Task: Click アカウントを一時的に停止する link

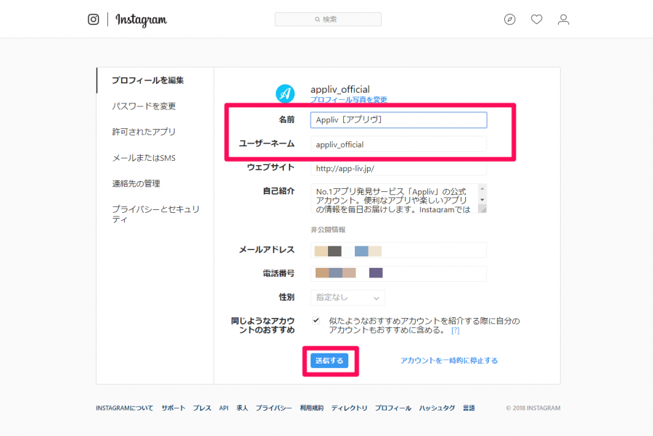Action: pos(449,361)
